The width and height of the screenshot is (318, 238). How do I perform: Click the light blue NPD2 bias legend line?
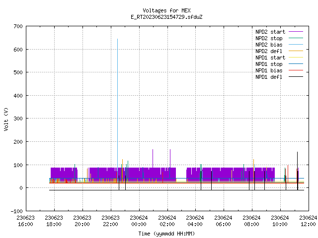296,45
